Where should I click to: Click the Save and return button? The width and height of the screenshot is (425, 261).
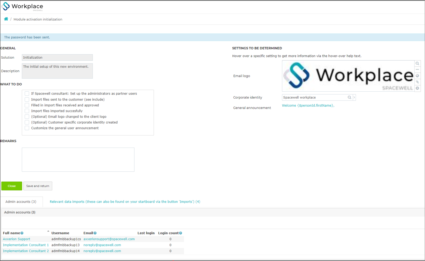38,186
